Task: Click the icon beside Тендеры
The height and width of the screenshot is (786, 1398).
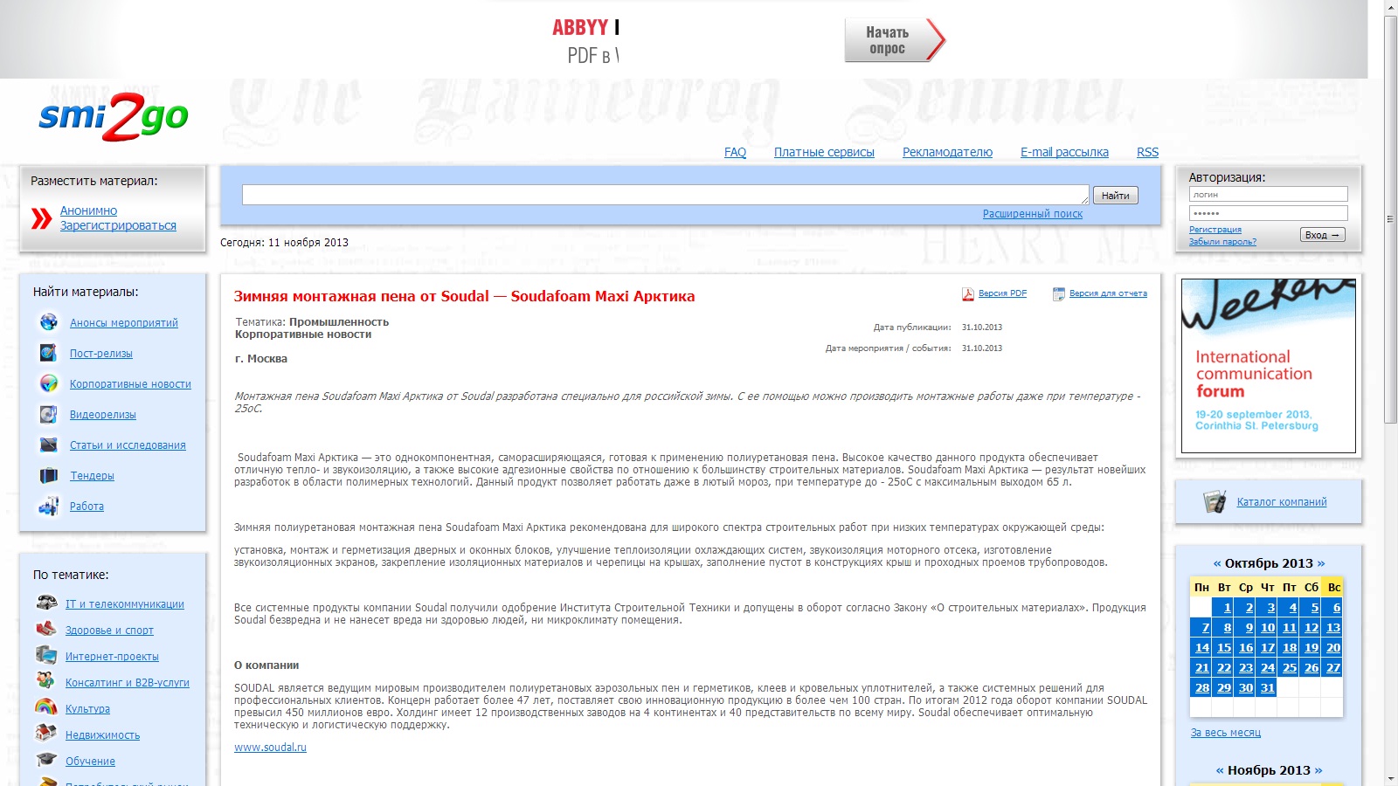Action: pyautogui.click(x=49, y=475)
